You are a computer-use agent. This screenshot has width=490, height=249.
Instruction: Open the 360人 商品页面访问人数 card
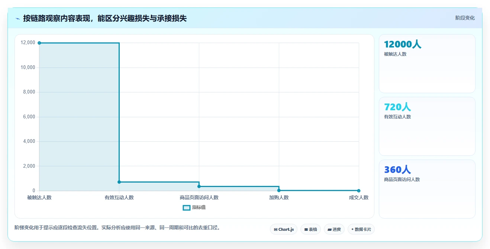pyautogui.click(x=427, y=189)
